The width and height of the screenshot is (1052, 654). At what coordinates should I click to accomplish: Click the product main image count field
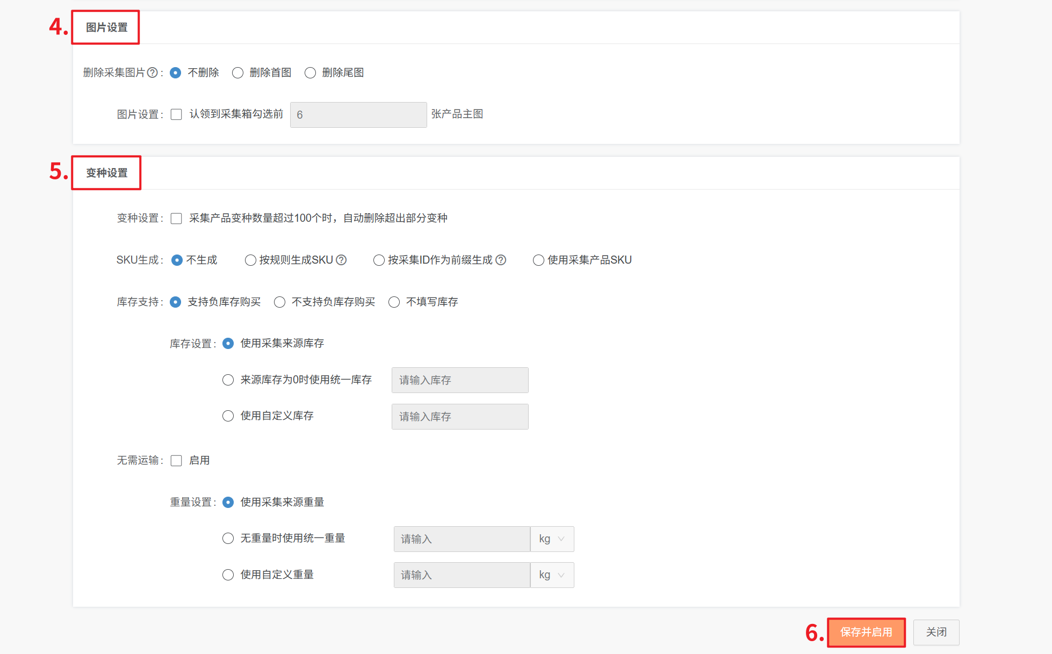358,115
